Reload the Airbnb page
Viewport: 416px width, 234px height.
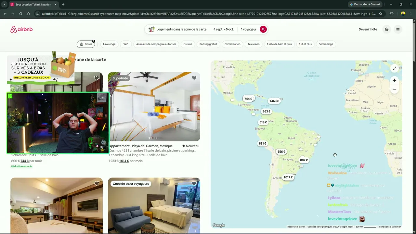[x=20, y=14]
